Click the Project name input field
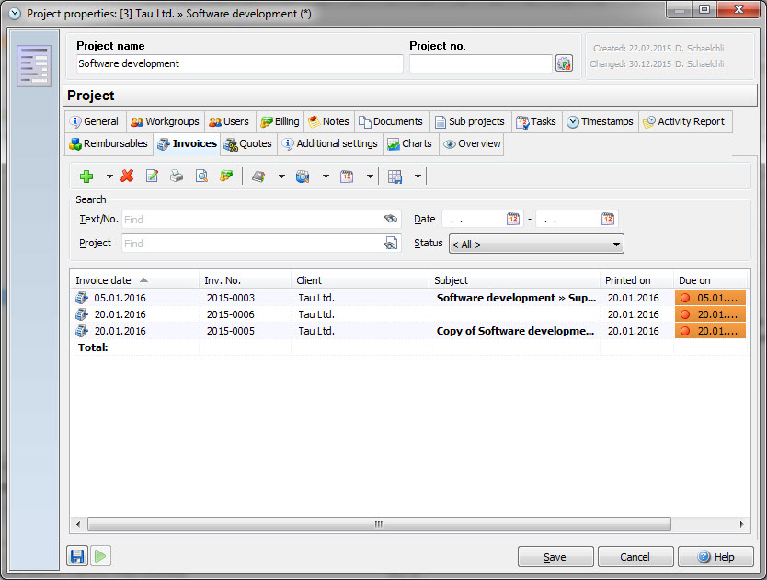The image size is (767, 580). [x=239, y=63]
